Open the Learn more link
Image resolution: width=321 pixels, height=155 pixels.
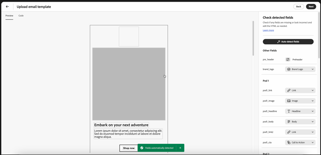pos(268,30)
